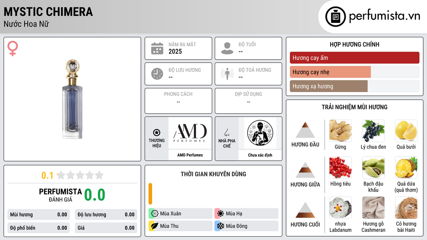Click the Phong cách panel
Screen dimensions: 427x240
pyautogui.click(x=178, y=101)
